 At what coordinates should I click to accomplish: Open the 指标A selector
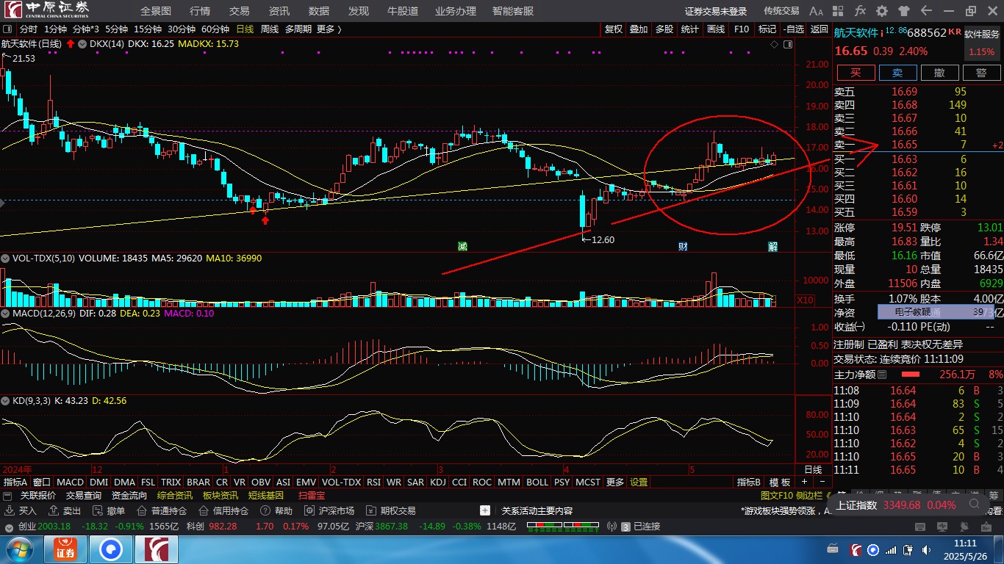tap(15, 482)
